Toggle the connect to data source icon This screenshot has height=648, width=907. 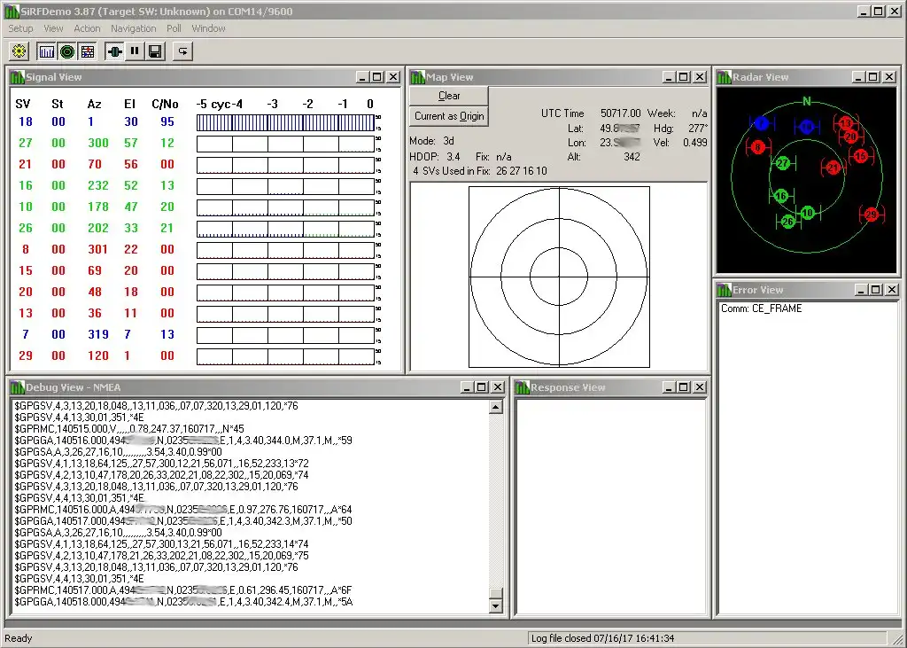114,51
